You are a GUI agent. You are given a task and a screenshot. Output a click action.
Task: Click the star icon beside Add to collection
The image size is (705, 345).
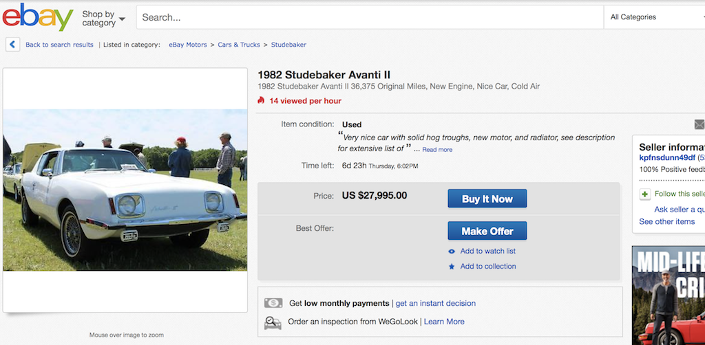452,267
